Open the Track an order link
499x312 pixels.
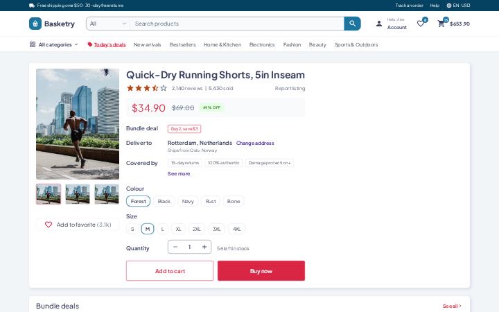pos(410,6)
